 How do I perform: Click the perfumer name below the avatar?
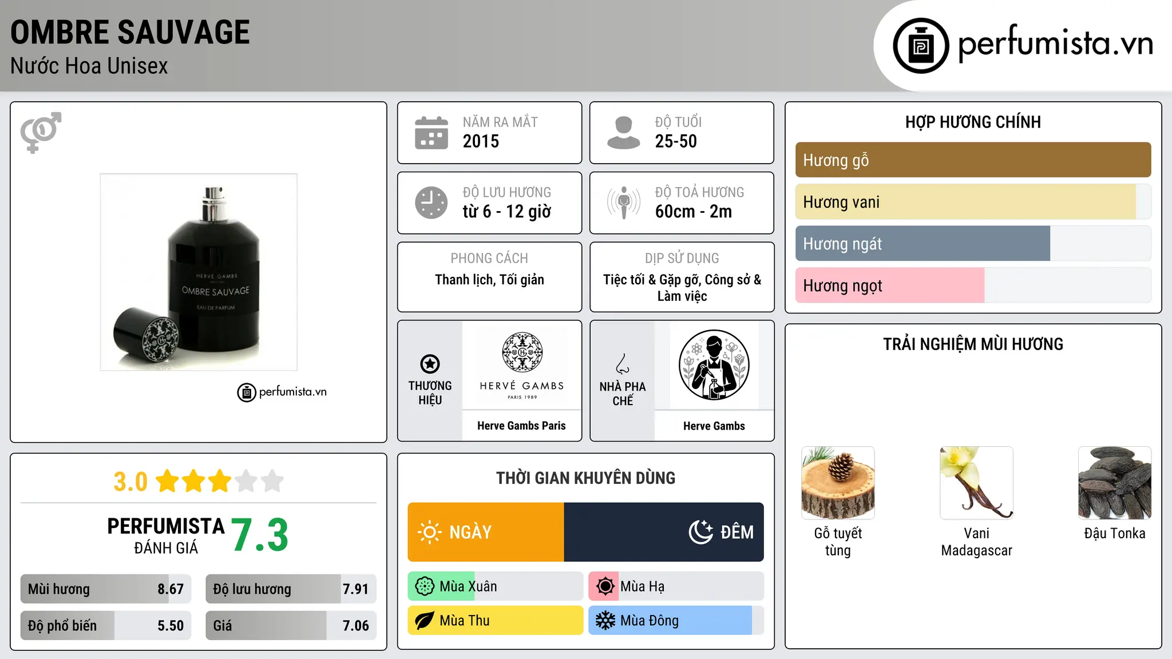pos(714,426)
